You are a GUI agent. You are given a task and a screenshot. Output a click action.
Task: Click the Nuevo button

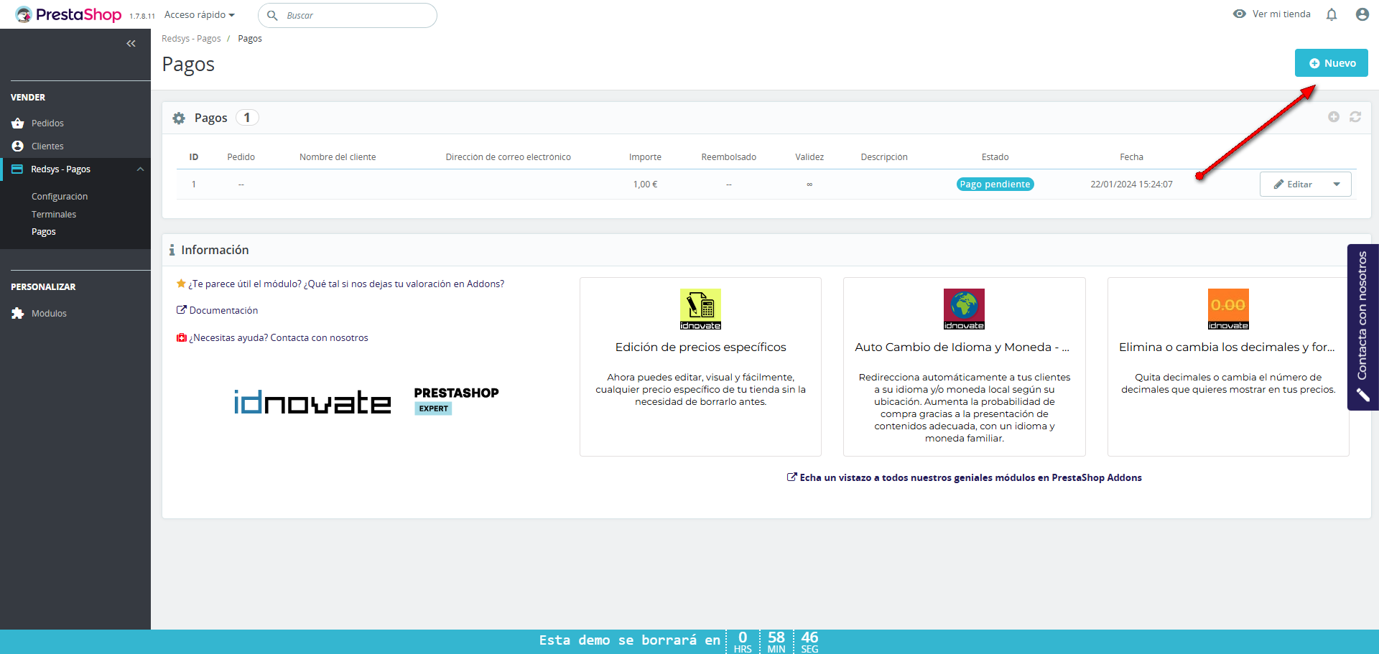coord(1332,63)
